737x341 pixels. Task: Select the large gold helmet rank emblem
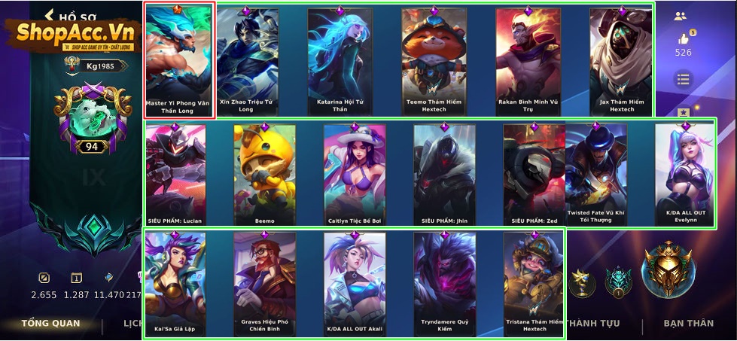click(x=668, y=269)
